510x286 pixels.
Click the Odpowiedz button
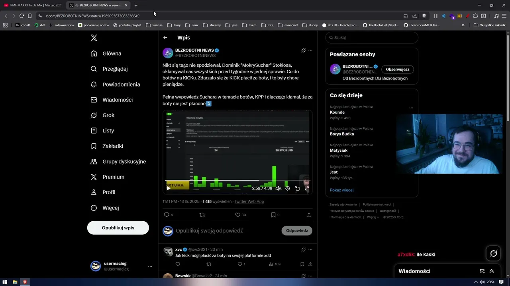(x=297, y=231)
